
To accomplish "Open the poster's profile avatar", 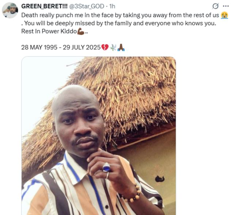I will pyautogui.click(x=10, y=10).
